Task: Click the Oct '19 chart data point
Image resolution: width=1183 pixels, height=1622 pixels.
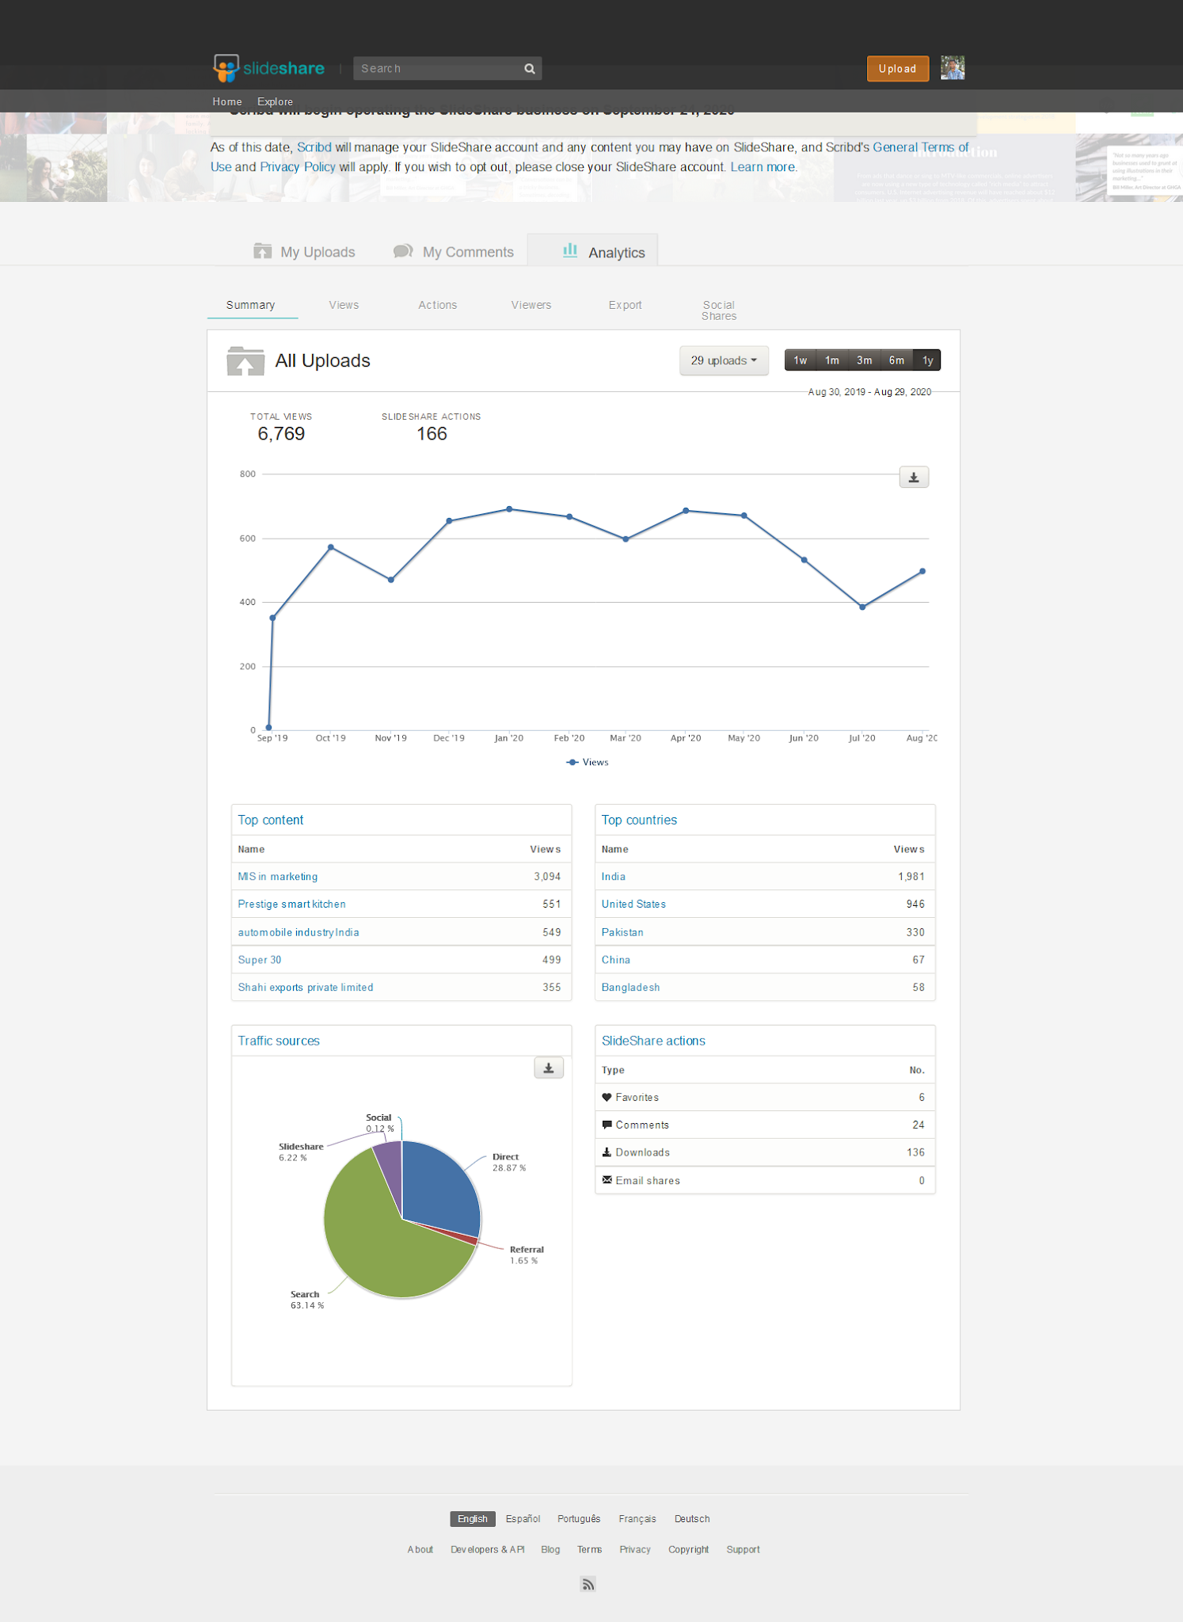Action: [331, 547]
